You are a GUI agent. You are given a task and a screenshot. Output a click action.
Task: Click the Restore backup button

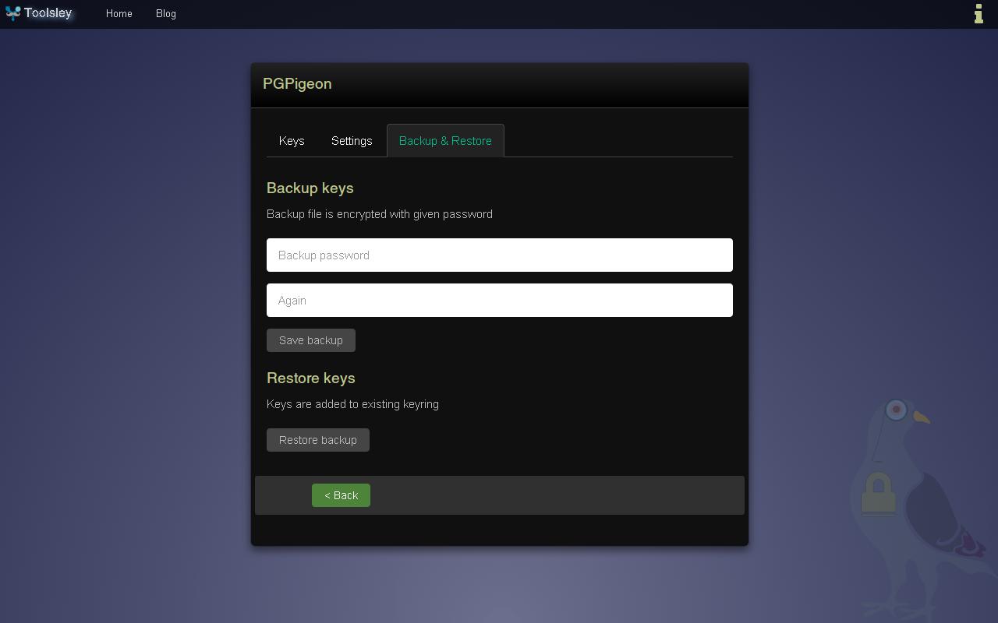pos(318,440)
